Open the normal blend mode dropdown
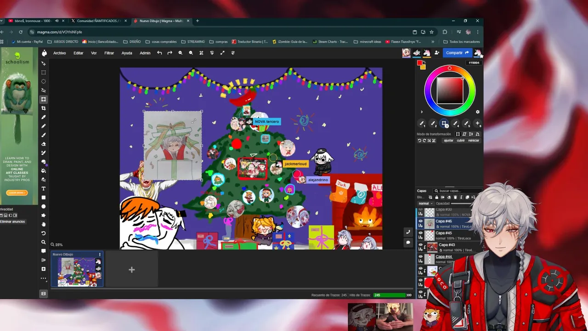Screen dimensions: 588x331 [425, 203]
